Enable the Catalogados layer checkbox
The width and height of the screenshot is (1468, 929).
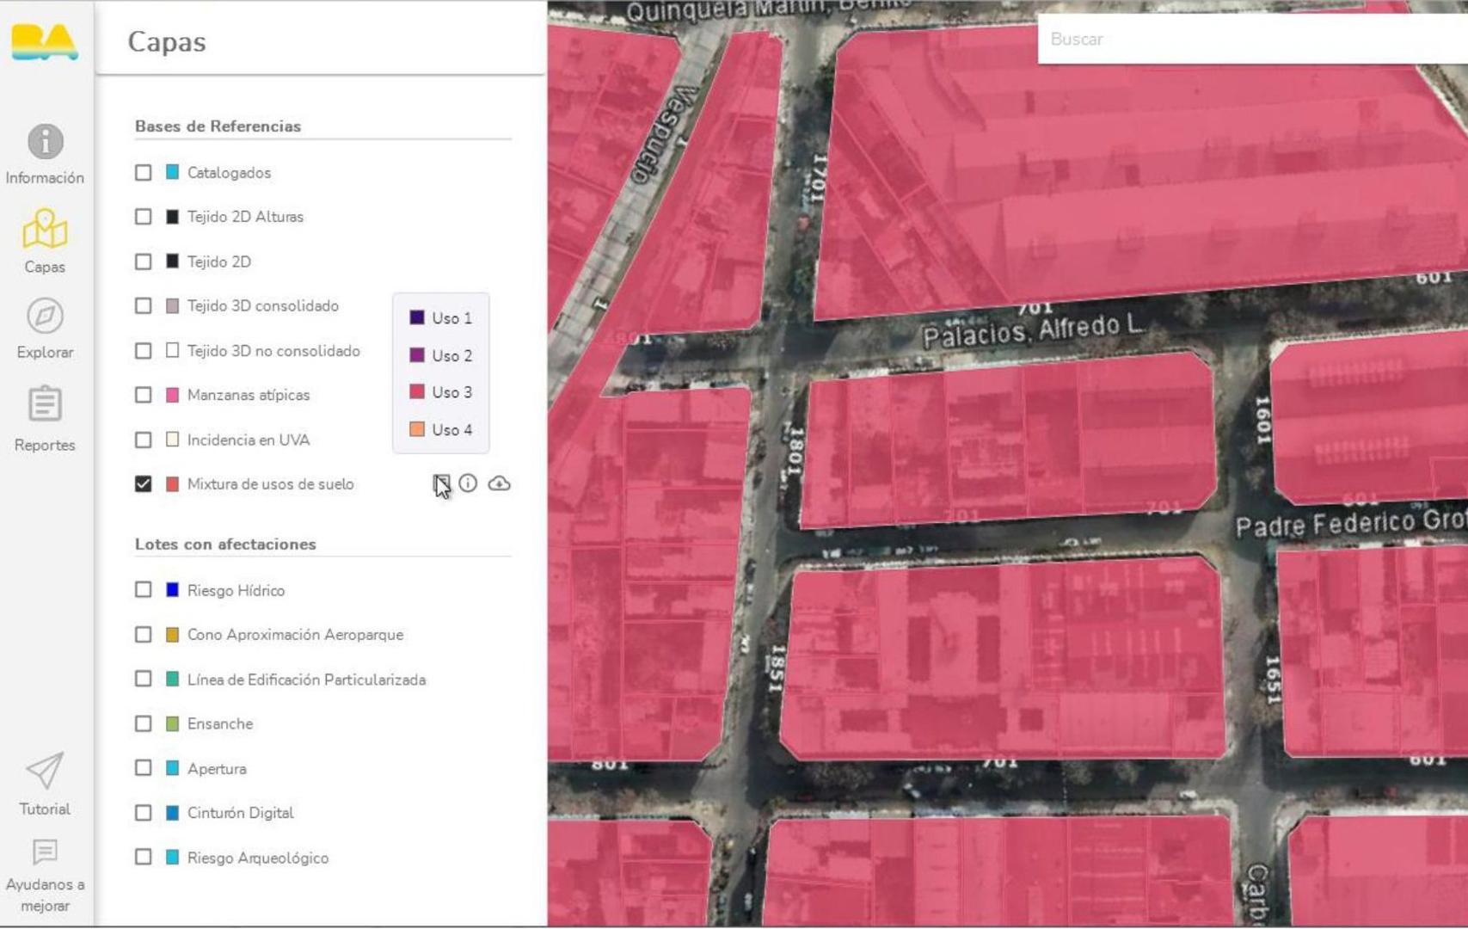pyautogui.click(x=143, y=173)
